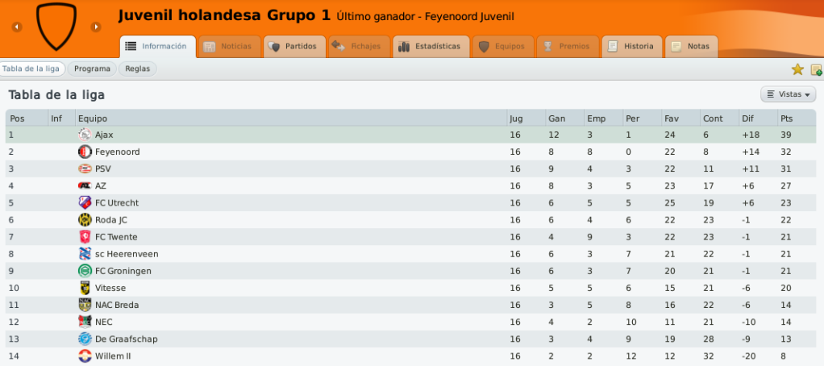The height and width of the screenshot is (366, 824).
Task: Click the league shield emblem in header
Action: [x=56, y=27]
